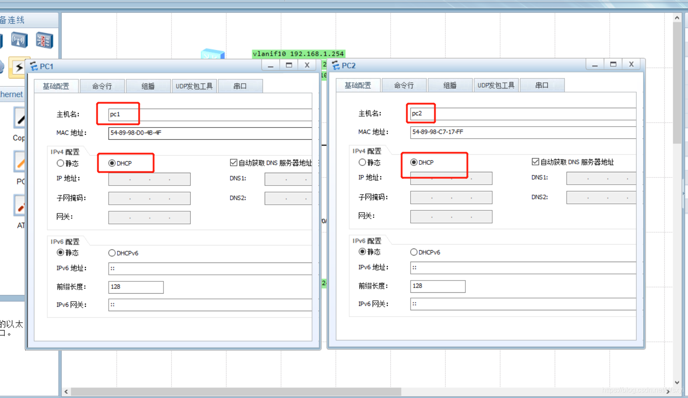Viewport: 688px width, 398px height.
Task: Close the PC1 window
Action: [307, 65]
